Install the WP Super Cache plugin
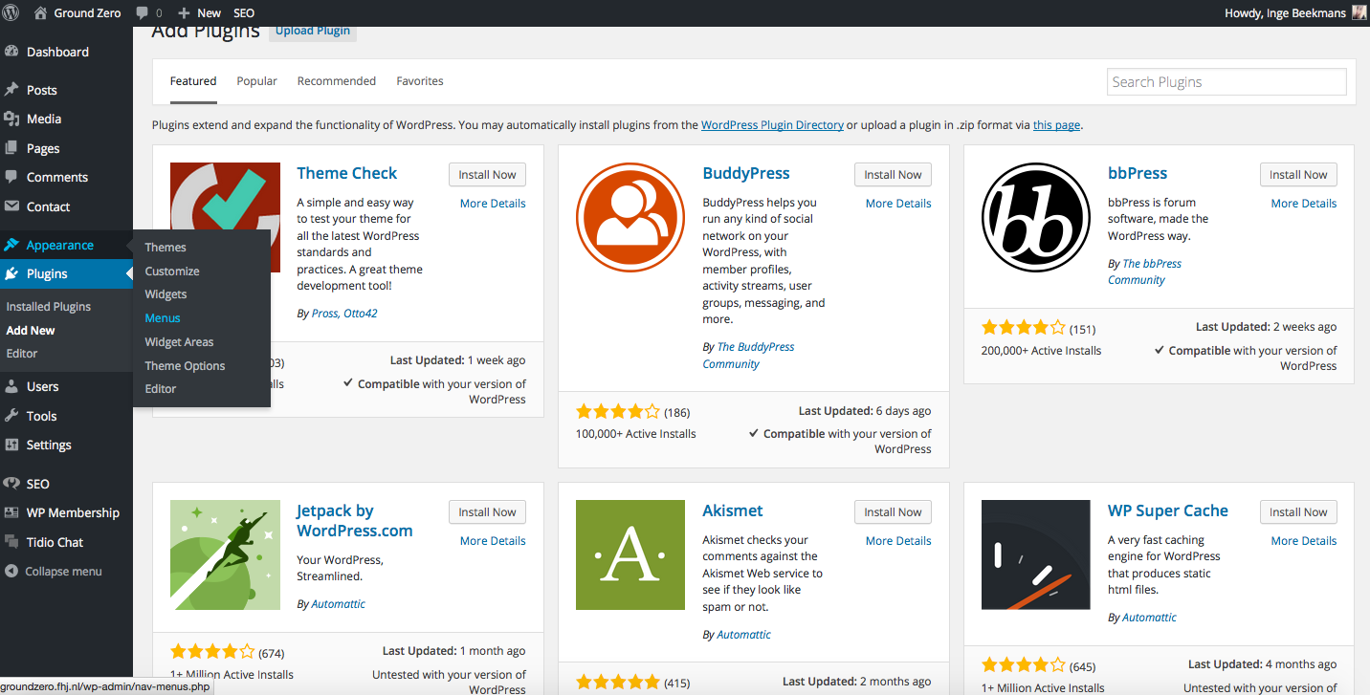 coord(1298,512)
